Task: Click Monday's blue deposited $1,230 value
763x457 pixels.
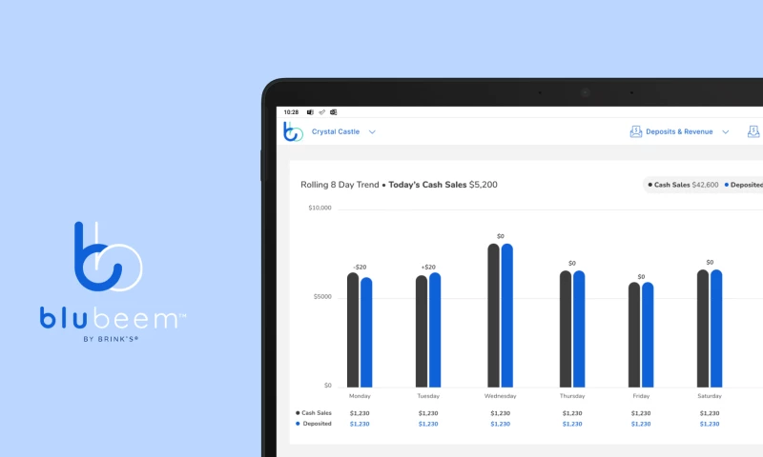Action: click(361, 424)
